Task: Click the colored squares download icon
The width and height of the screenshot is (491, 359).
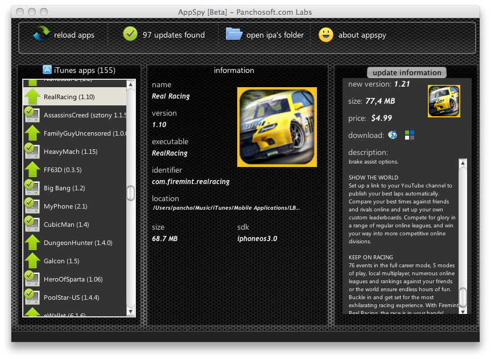Action: [410, 135]
